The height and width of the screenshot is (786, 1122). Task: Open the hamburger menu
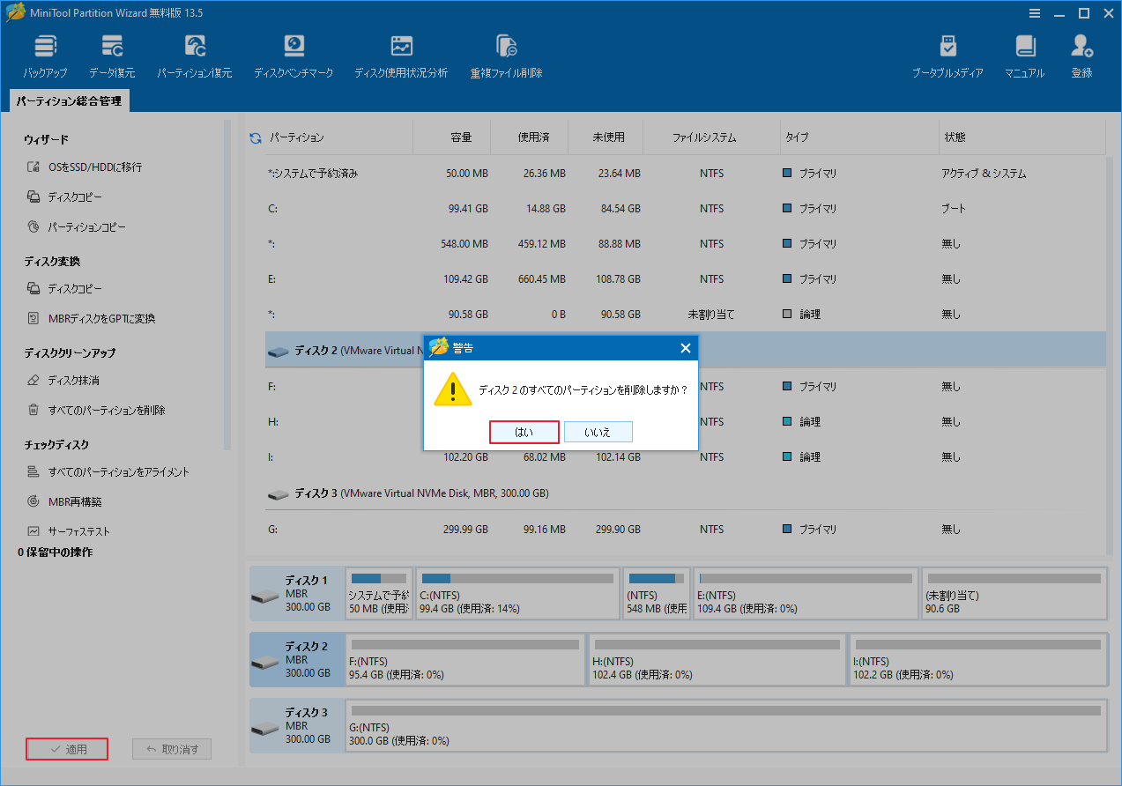[1034, 13]
